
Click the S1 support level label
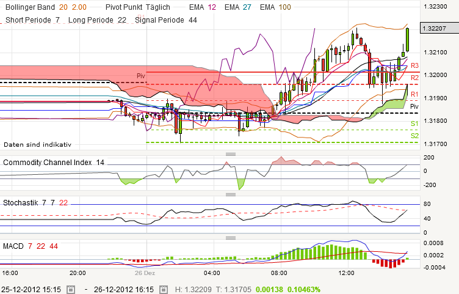tap(414, 123)
